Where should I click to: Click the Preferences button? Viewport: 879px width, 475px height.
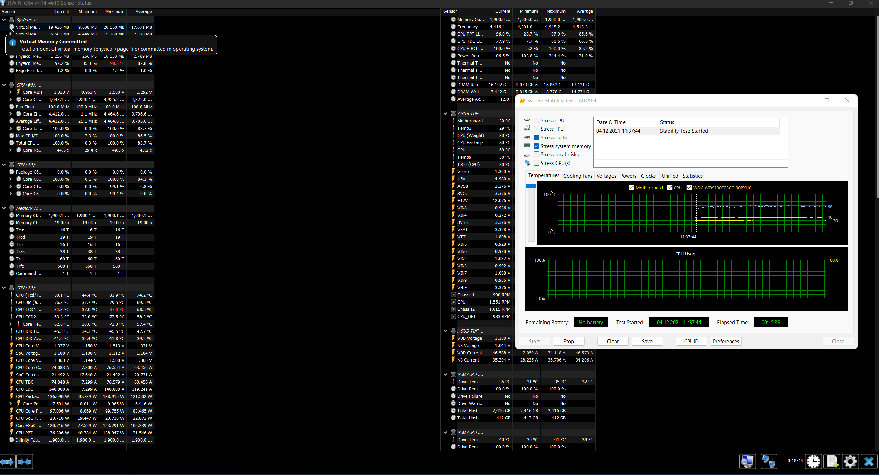pyautogui.click(x=726, y=341)
